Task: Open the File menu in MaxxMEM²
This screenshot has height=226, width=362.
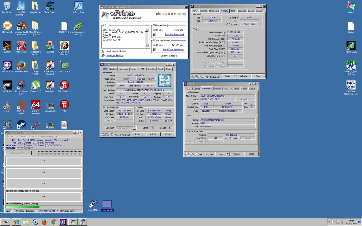Action: (x=8, y=136)
